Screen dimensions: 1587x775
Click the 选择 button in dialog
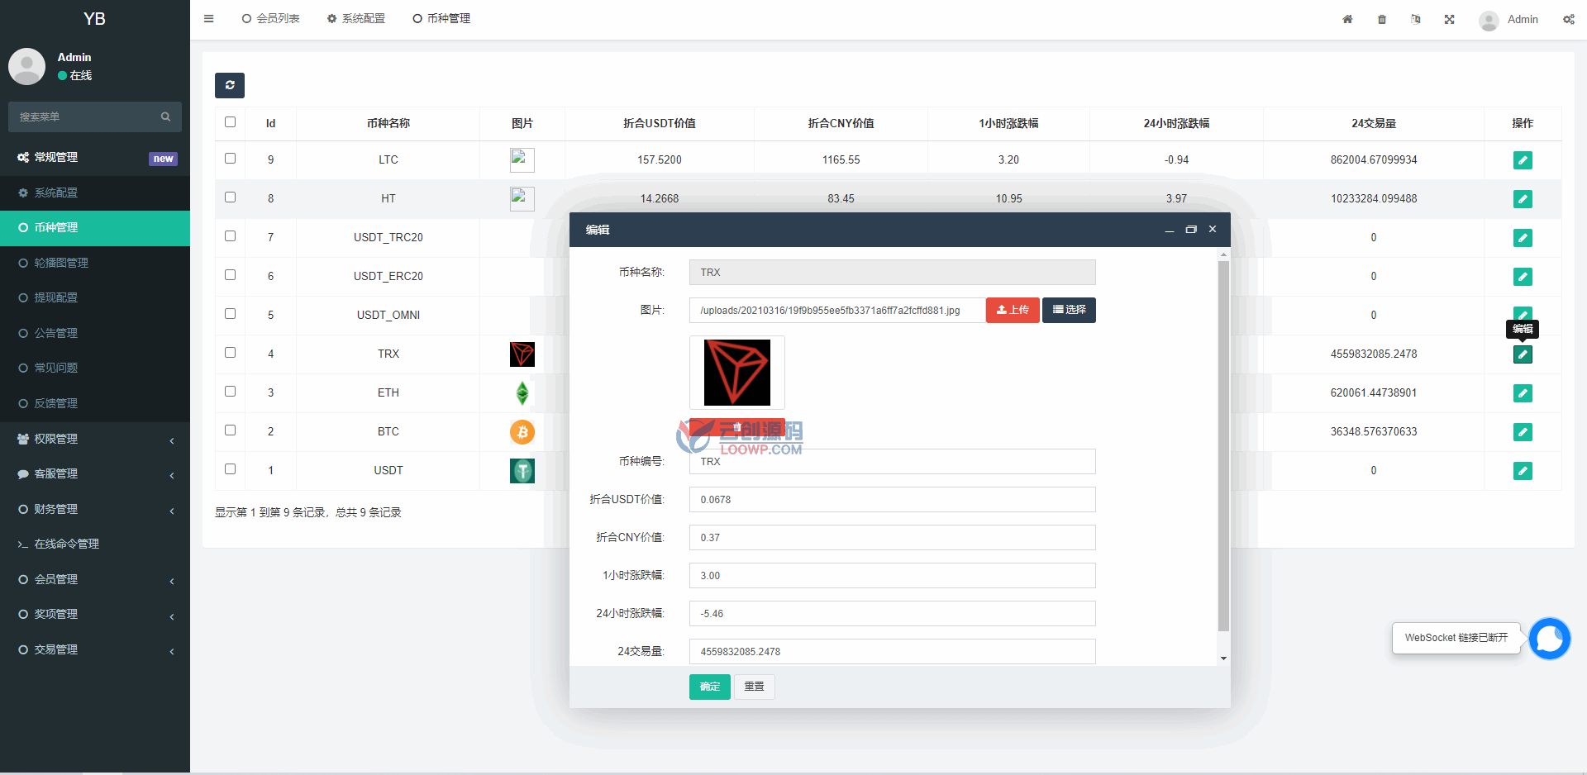pyautogui.click(x=1069, y=310)
